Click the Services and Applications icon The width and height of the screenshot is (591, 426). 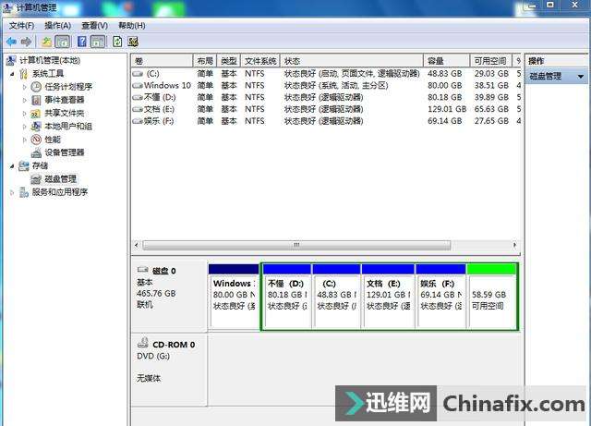tap(23, 192)
